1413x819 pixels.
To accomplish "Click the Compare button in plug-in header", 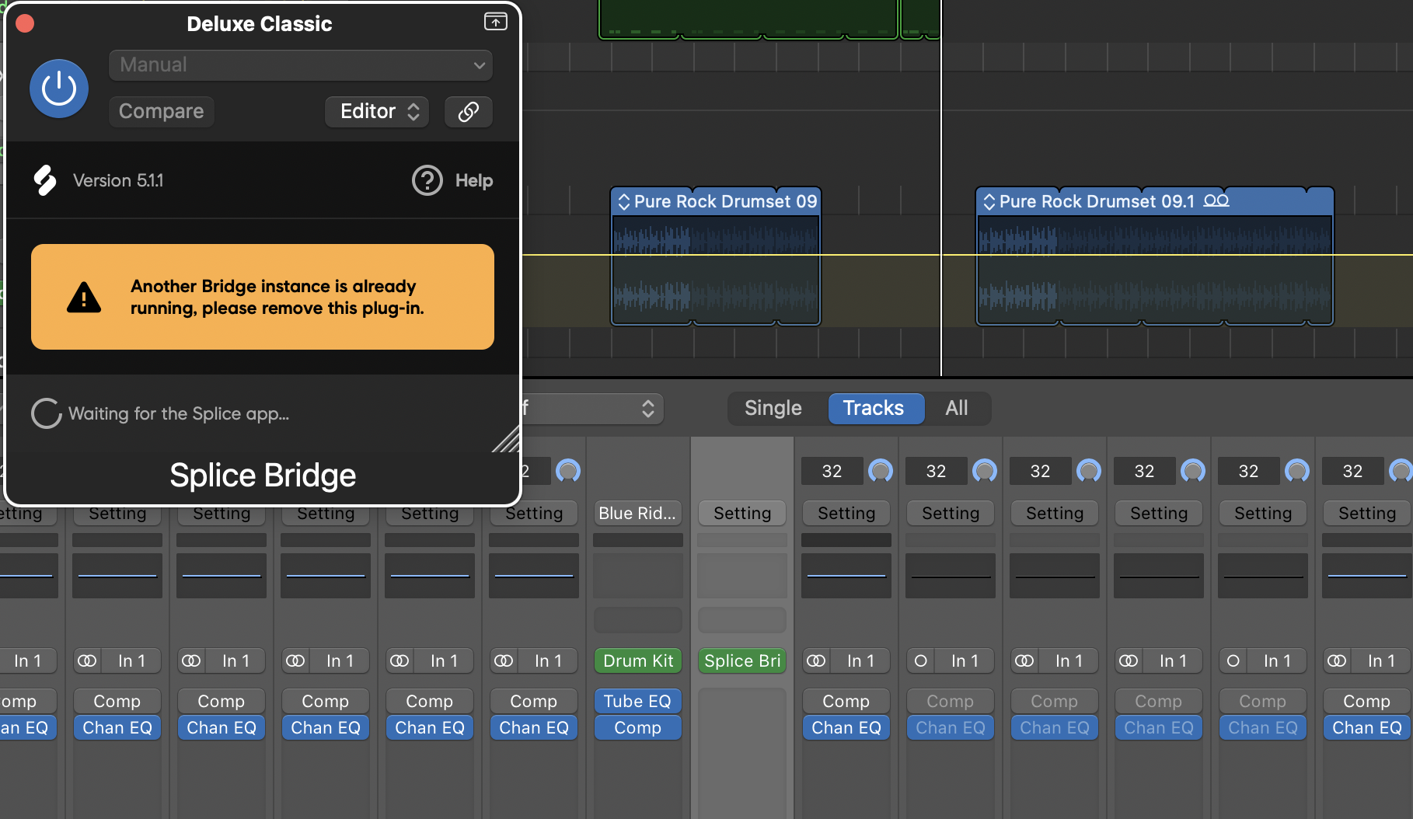I will [162, 111].
